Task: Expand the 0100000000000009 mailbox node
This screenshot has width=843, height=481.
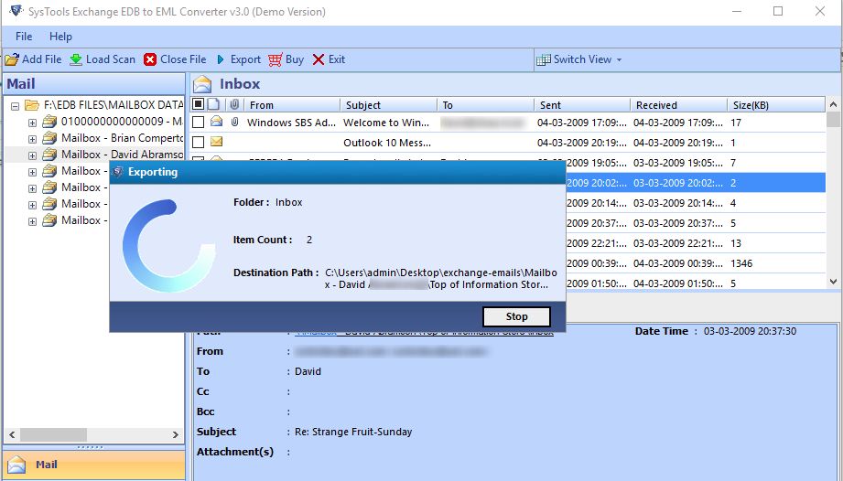Action: (x=32, y=123)
